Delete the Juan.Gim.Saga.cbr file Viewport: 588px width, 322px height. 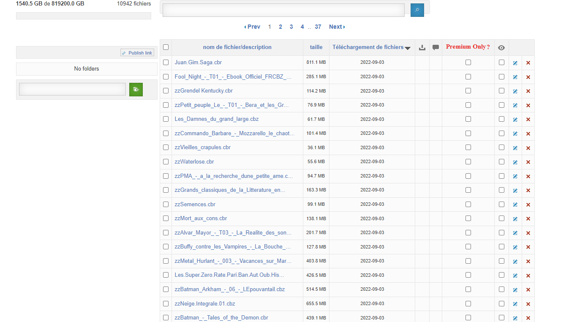[528, 63]
